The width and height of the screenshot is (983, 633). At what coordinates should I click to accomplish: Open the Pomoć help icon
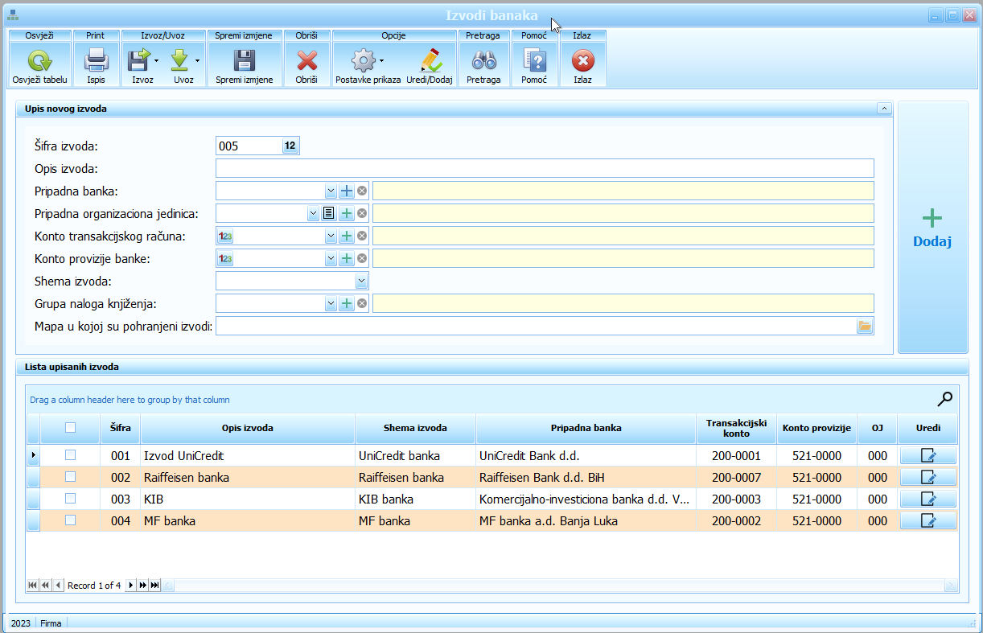point(534,61)
